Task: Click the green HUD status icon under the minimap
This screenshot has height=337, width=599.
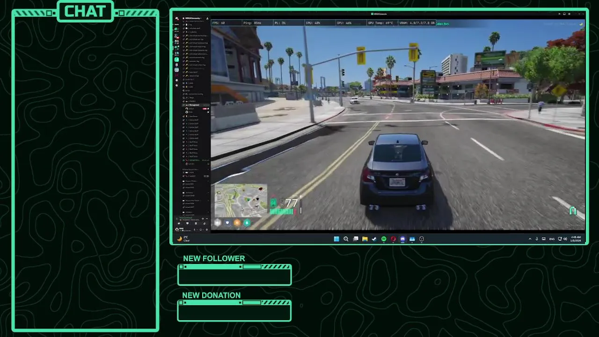Action: click(x=247, y=223)
